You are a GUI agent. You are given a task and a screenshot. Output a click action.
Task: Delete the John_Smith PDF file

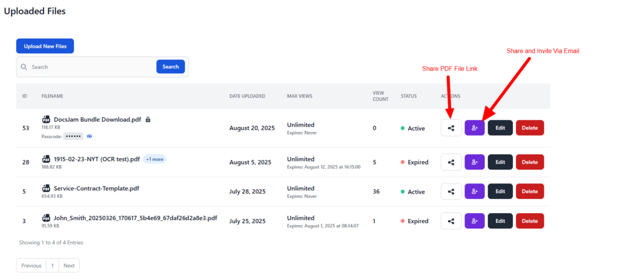point(530,221)
